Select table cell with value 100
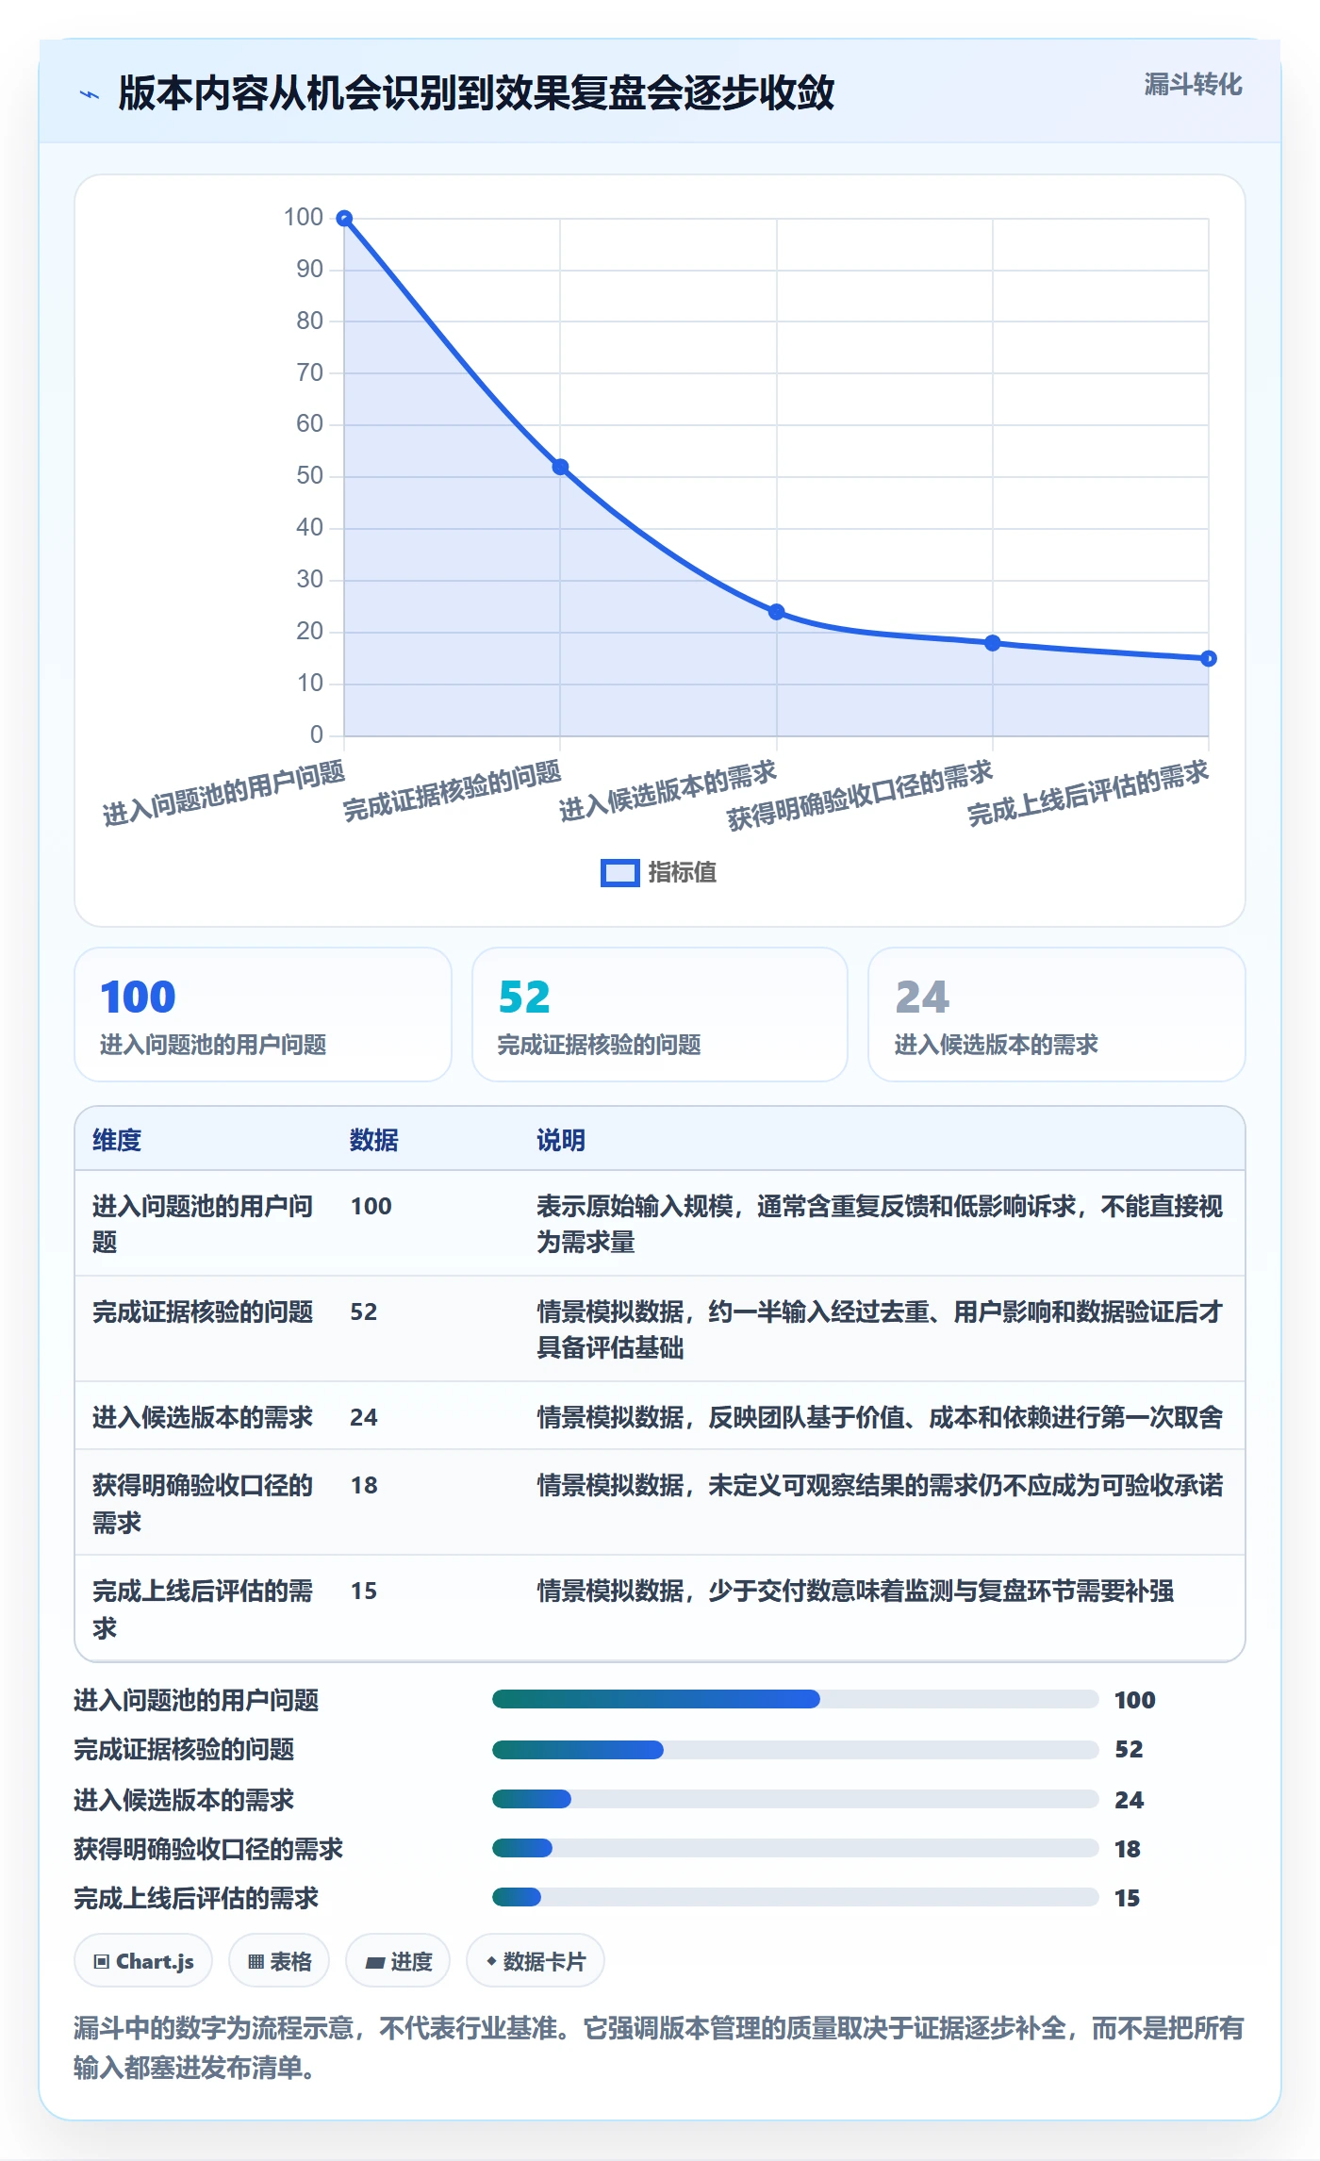 pos(371,1206)
